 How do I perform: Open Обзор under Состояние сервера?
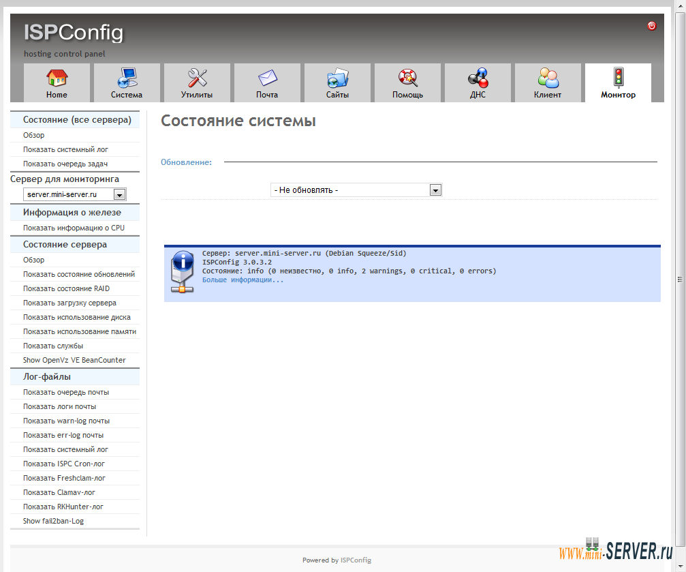click(33, 260)
